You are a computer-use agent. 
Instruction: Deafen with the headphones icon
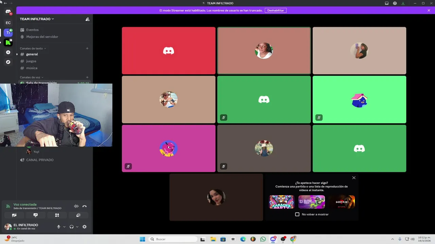click(71, 227)
